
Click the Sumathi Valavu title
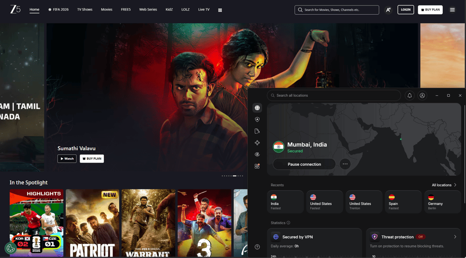point(76,148)
